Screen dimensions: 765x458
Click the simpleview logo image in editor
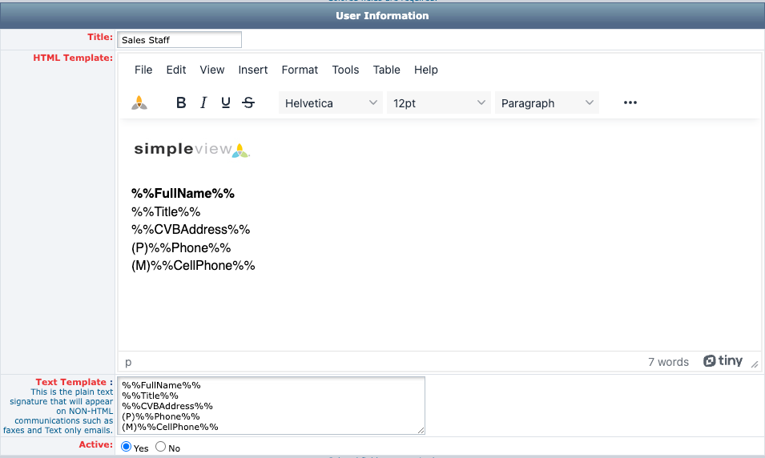click(x=192, y=150)
